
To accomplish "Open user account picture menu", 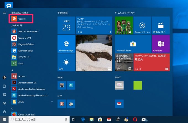I will pyautogui.click(x=4, y=77).
